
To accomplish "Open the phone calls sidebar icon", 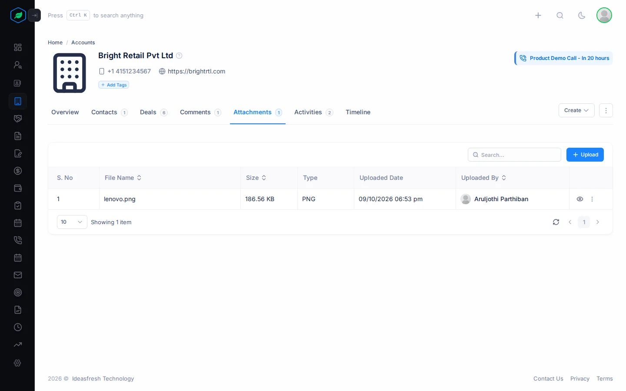I will tap(18, 240).
